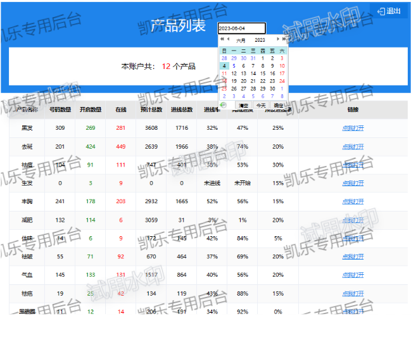Open 点我打开 link for 丰胸 row
411x340 pixels.
click(353, 201)
